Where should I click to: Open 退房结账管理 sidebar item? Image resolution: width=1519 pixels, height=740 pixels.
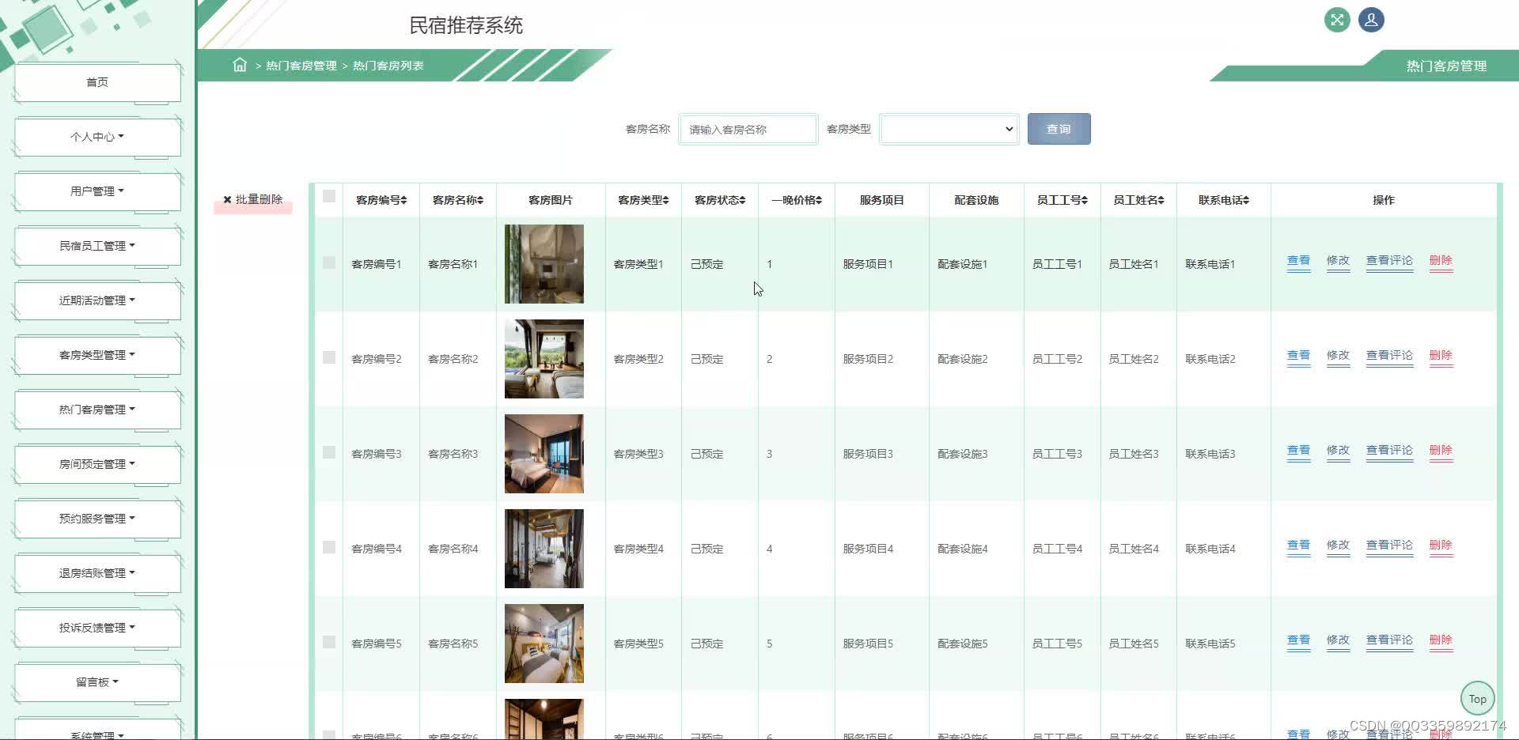[97, 573]
